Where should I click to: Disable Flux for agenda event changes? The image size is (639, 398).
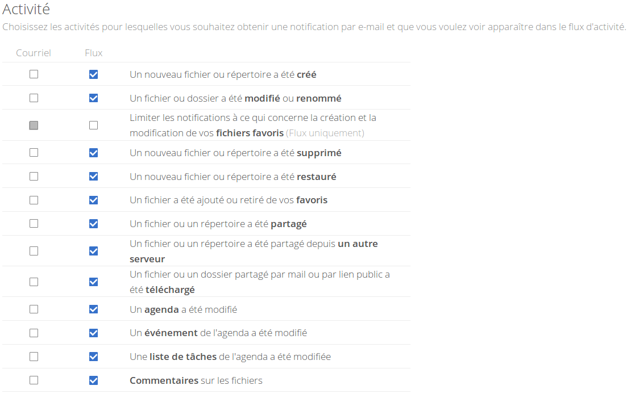click(x=93, y=333)
